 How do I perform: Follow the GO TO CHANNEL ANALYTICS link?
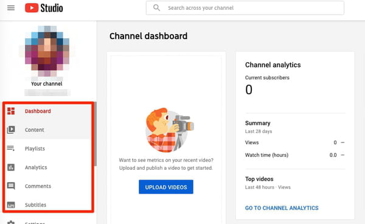[282, 208]
